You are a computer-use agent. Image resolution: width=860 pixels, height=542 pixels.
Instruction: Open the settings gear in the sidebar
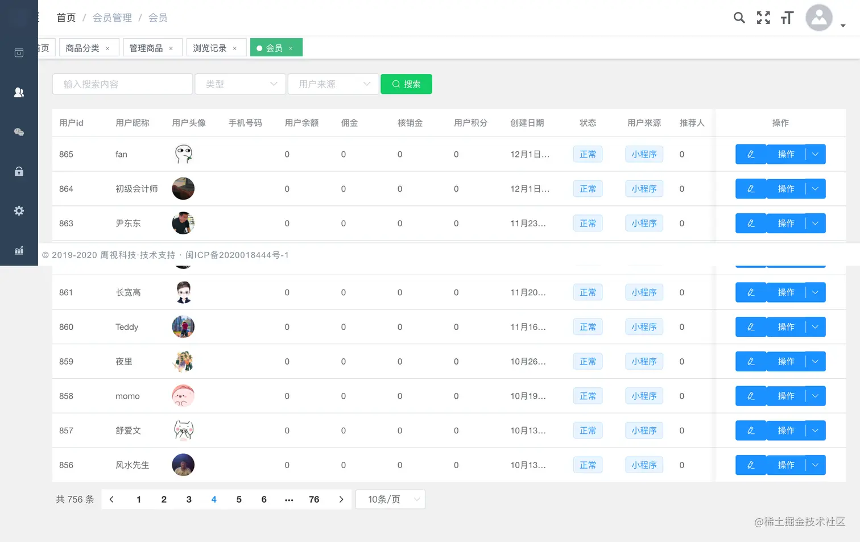click(x=19, y=210)
